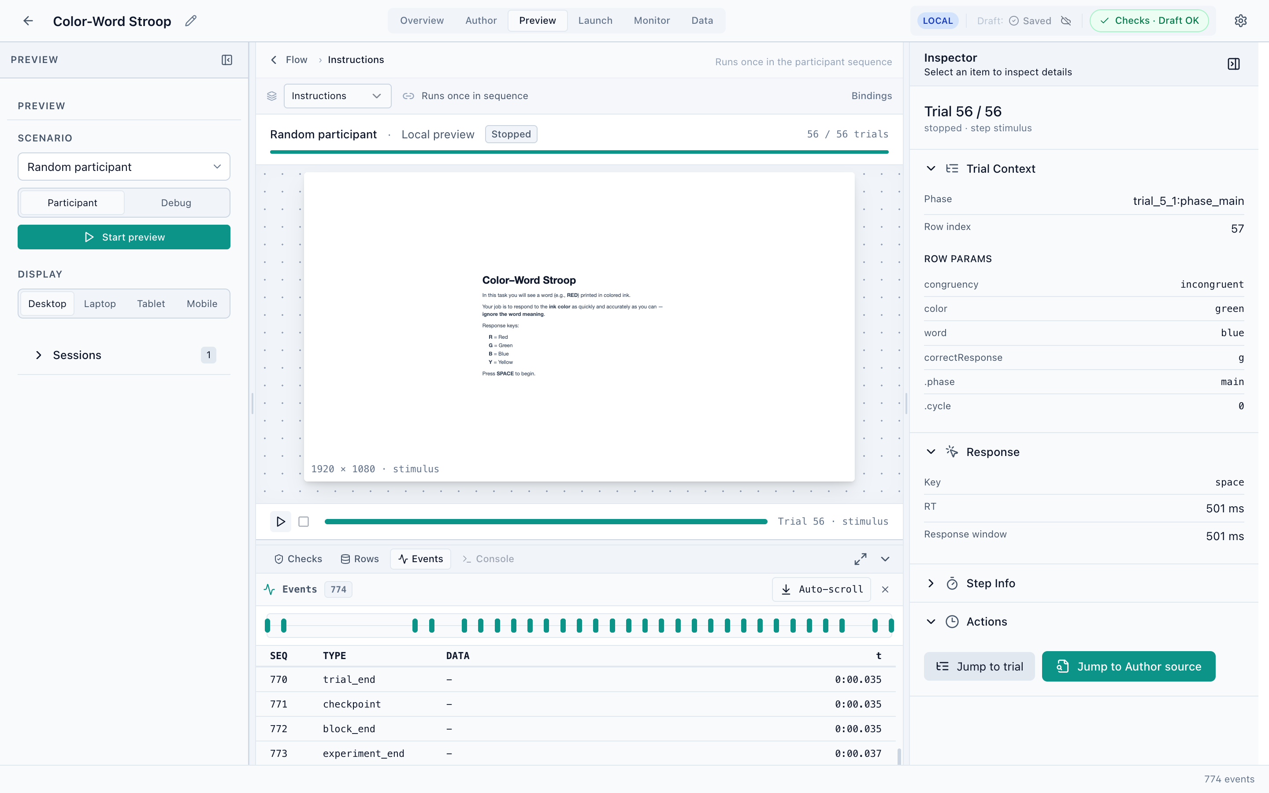The width and height of the screenshot is (1269, 793).
Task: Open the Instructions step dropdown
Action: 337,96
